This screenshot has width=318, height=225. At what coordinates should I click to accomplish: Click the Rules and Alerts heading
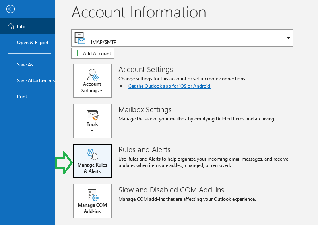(144, 150)
